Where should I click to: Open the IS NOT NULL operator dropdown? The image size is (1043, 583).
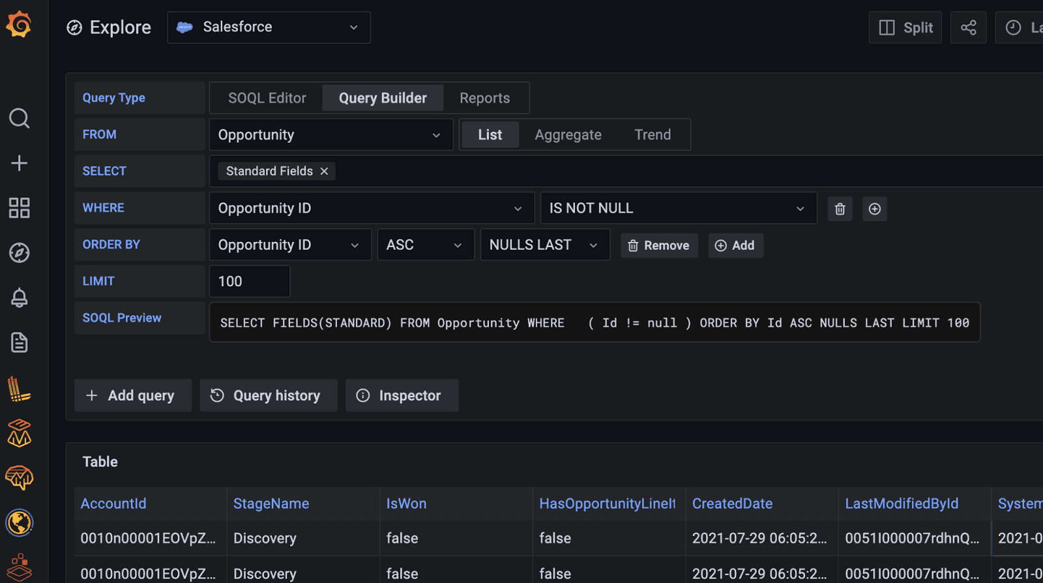(x=679, y=208)
